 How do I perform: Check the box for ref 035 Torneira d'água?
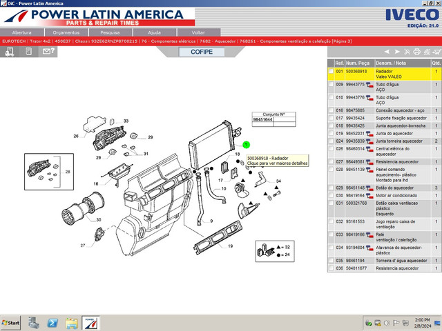pyautogui.click(x=331, y=261)
